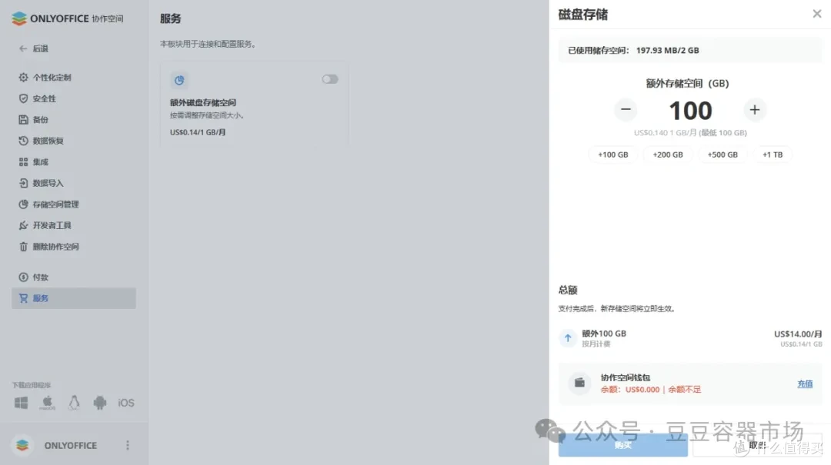Click the ONLYOFFICE profile avatar

pyautogui.click(x=22, y=446)
